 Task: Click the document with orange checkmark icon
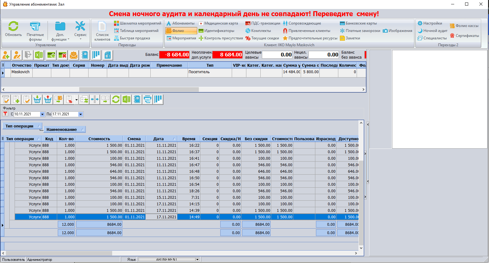[27, 100]
